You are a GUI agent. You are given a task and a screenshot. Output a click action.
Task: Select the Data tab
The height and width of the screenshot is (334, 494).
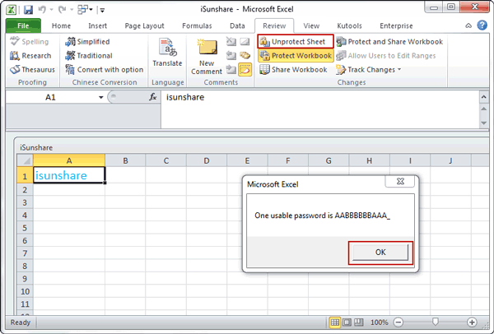click(x=237, y=26)
